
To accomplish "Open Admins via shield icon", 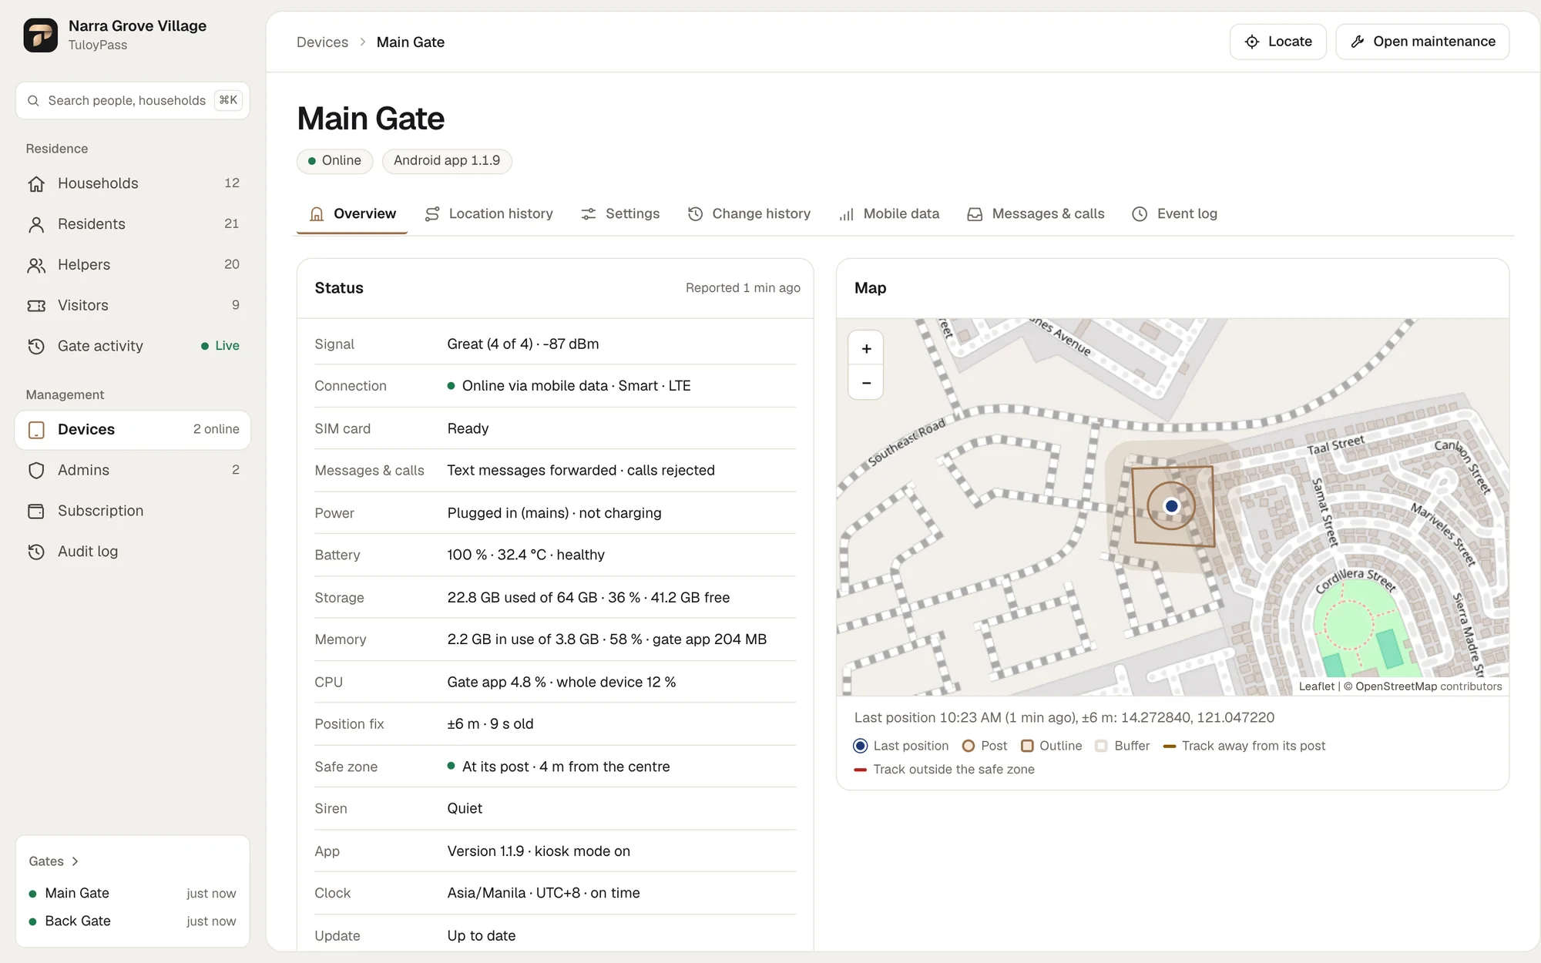I will point(36,470).
